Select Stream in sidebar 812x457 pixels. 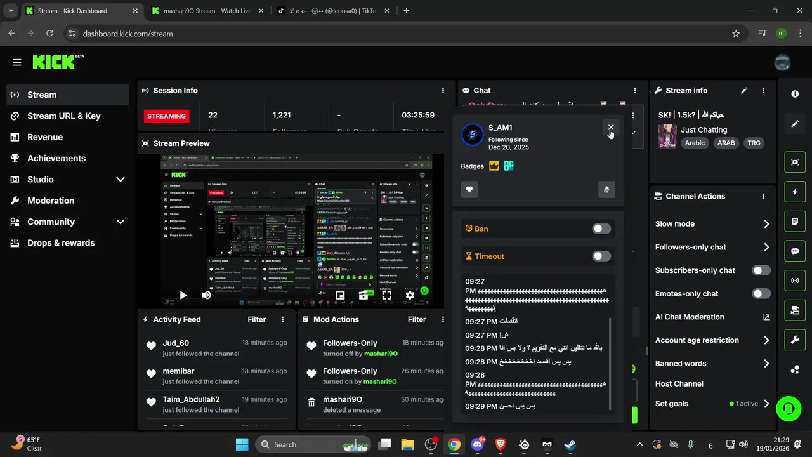pos(67,95)
